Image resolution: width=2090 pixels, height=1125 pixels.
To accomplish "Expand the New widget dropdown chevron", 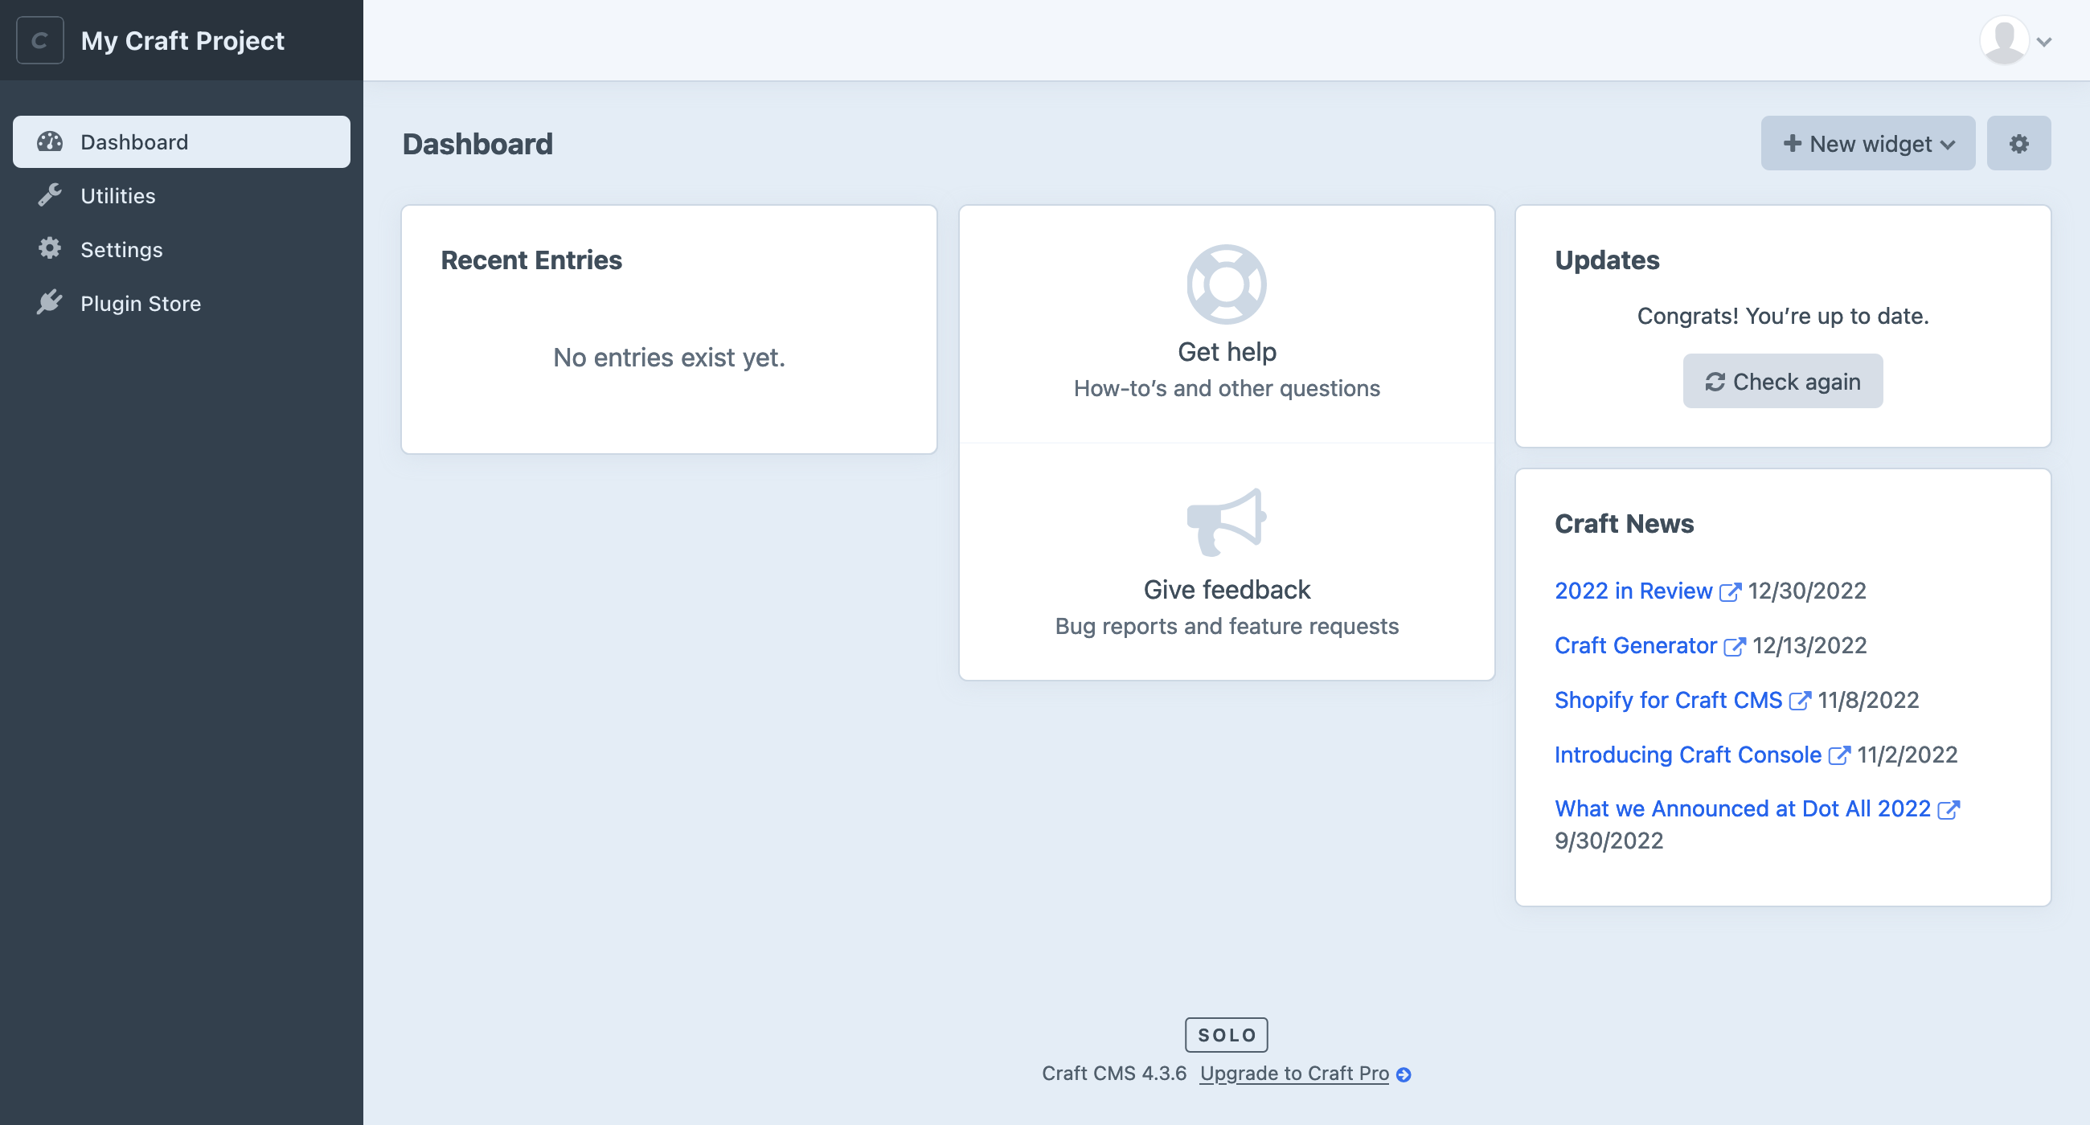I will pos(1949,144).
